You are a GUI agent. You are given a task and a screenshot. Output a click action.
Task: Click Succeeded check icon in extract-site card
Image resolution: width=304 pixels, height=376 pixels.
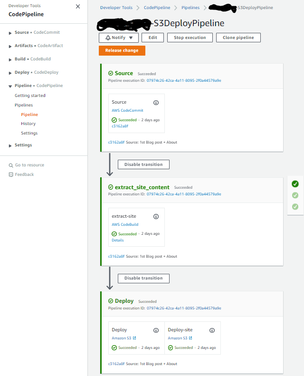pos(114,234)
